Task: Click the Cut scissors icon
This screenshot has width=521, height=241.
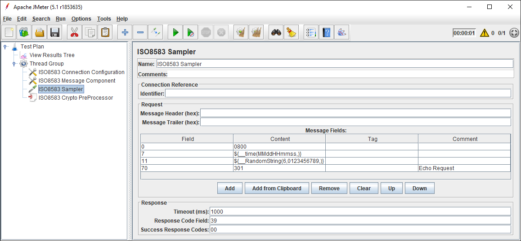Action: tap(74, 32)
